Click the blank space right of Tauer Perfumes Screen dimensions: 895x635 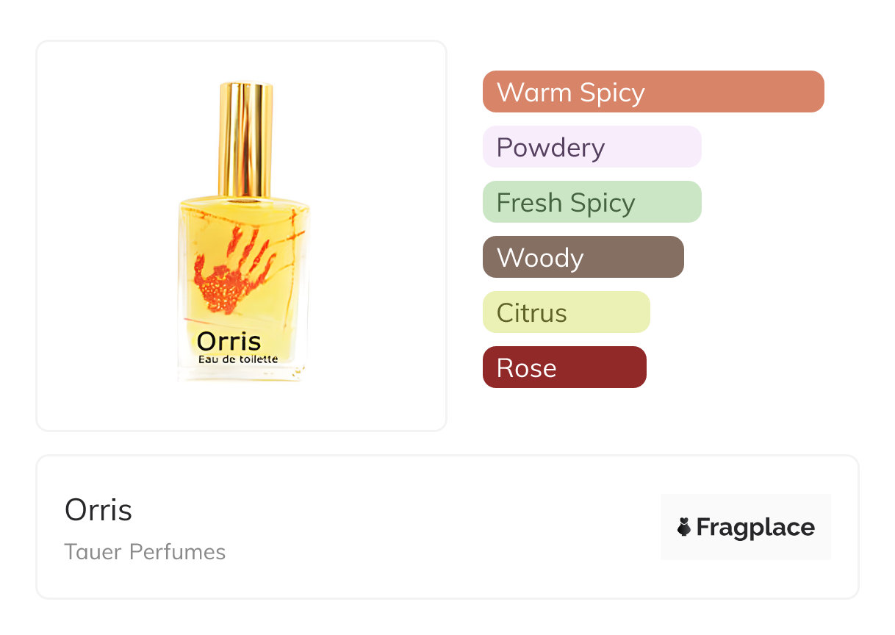coord(441,552)
